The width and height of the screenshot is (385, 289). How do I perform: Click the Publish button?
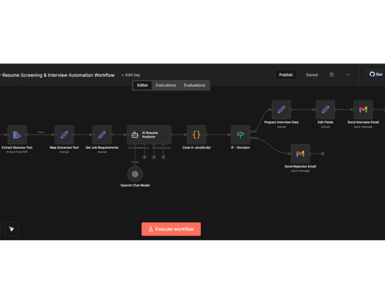click(286, 75)
